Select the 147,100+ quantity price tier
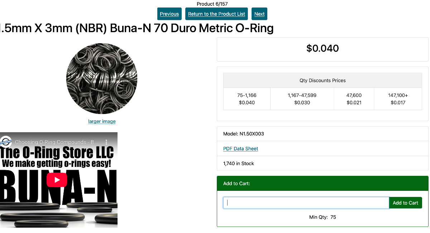The width and height of the screenshot is (430, 233). pos(398,99)
